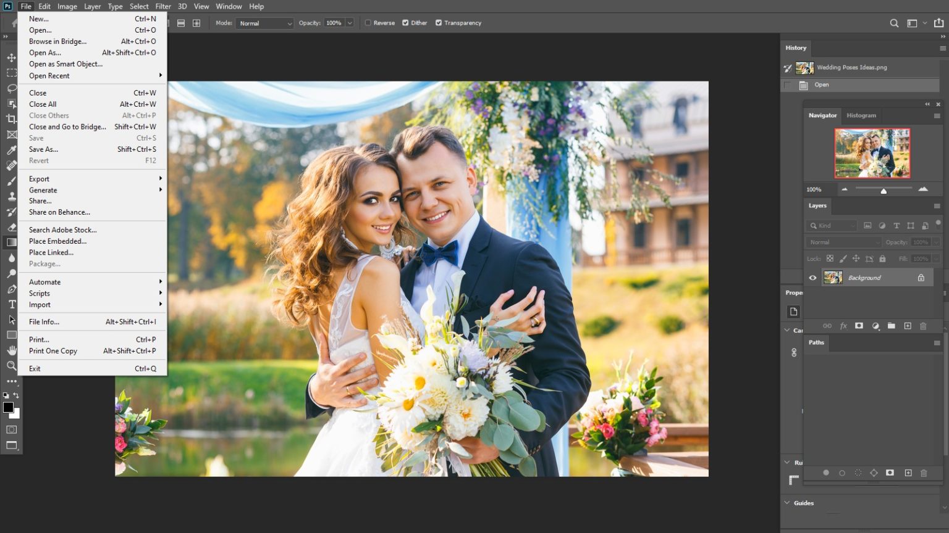This screenshot has width=949, height=533.
Task: Click File Info in the menu
Action: 43,321
